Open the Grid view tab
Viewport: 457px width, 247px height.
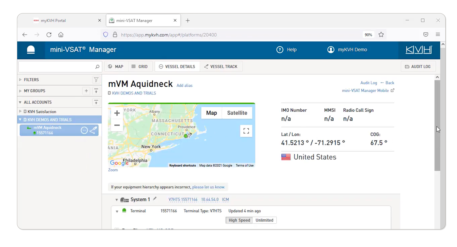click(x=139, y=67)
